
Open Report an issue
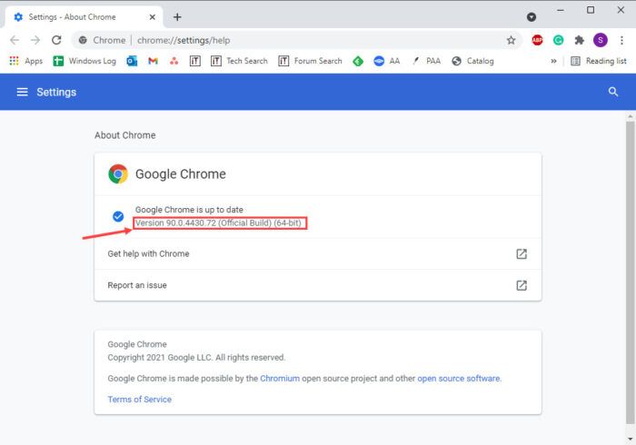[x=318, y=285]
